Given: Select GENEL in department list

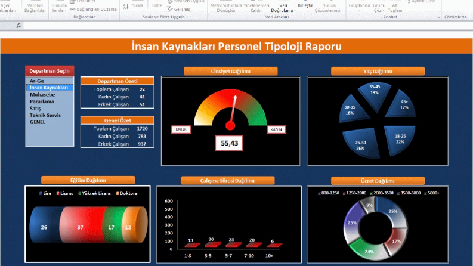Looking at the screenshot, I should pos(50,122).
